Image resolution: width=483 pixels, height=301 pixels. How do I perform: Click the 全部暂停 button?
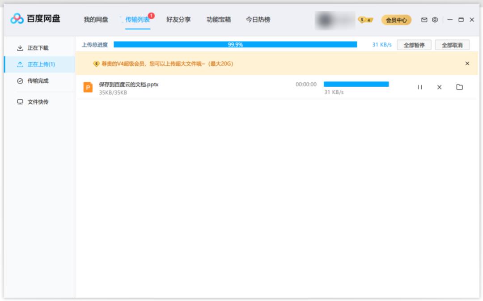(414, 45)
